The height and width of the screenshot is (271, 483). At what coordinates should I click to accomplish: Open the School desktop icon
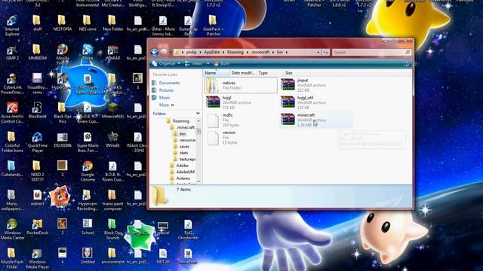coord(88,227)
